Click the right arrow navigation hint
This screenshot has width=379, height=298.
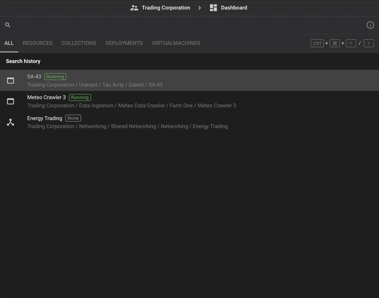(369, 43)
